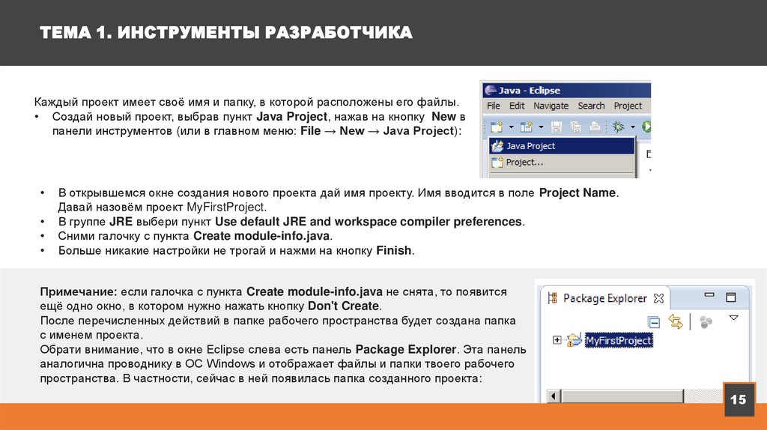Image resolution: width=767 pixels, height=430 pixels.
Task: Open the Navigate menu in Eclipse
Action: (x=551, y=106)
